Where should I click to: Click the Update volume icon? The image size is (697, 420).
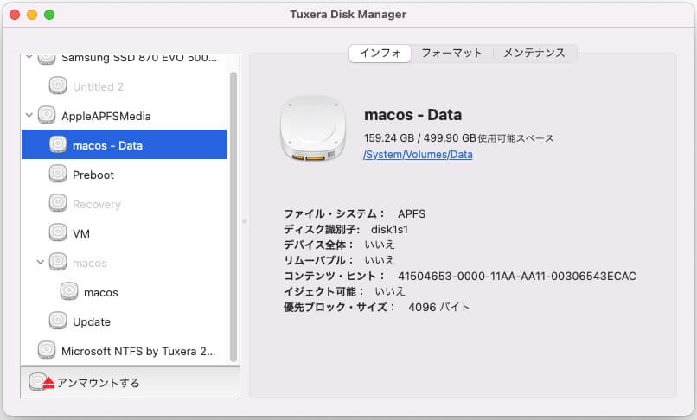pyautogui.click(x=58, y=321)
